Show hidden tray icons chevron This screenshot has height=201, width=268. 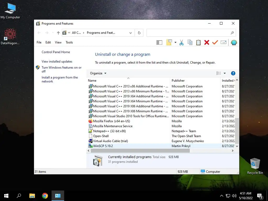coord(221,196)
